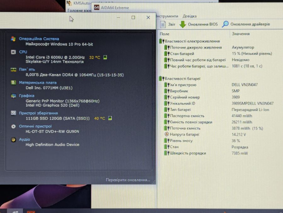Click the Оновлення BIOS toolbar label
The width and height of the screenshot is (283, 213).
203,24
